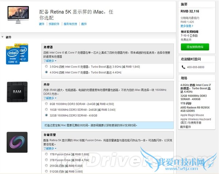Expand 了解更多 under 存储容量 section

[50, 148]
